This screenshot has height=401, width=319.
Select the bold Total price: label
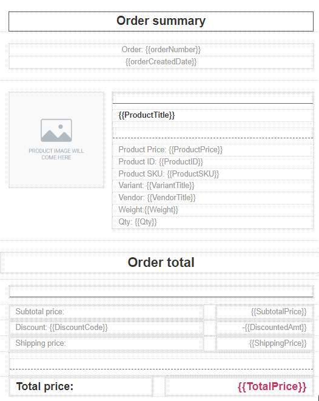[45, 386]
